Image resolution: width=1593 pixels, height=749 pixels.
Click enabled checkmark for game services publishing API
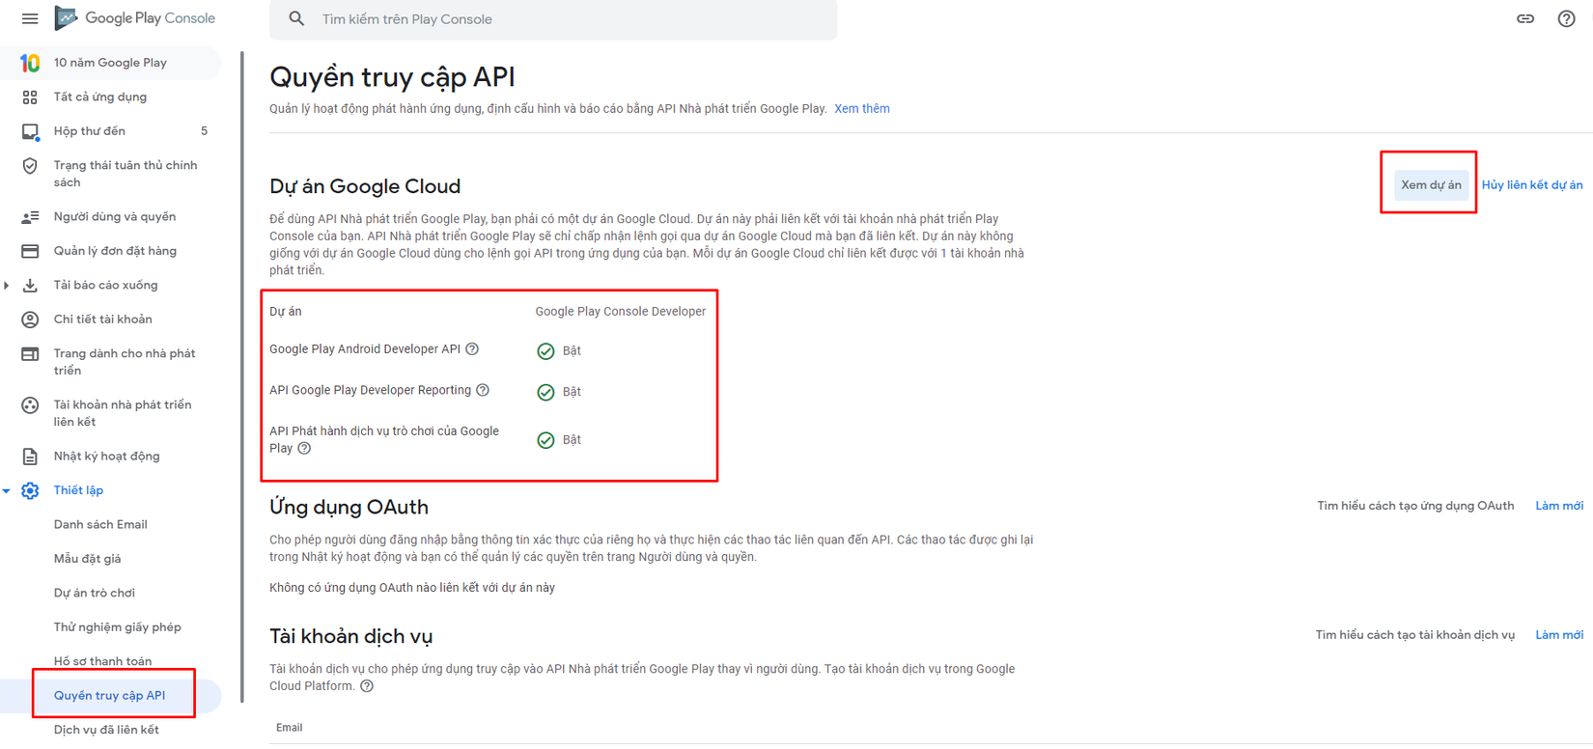[x=545, y=440]
